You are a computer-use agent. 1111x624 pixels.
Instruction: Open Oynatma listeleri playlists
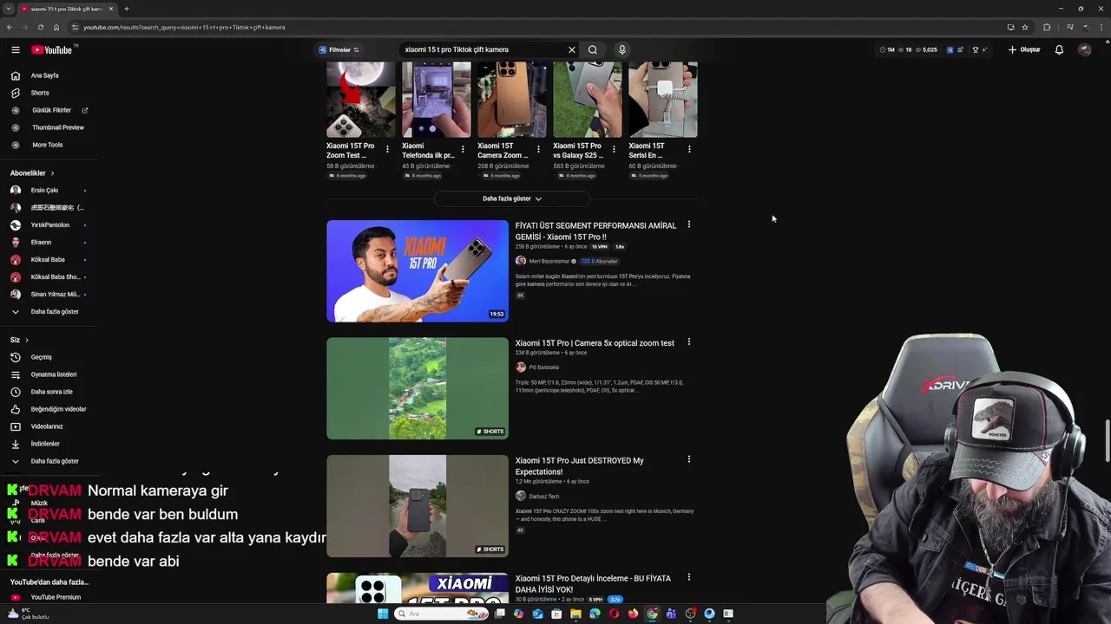click(53, 374)
